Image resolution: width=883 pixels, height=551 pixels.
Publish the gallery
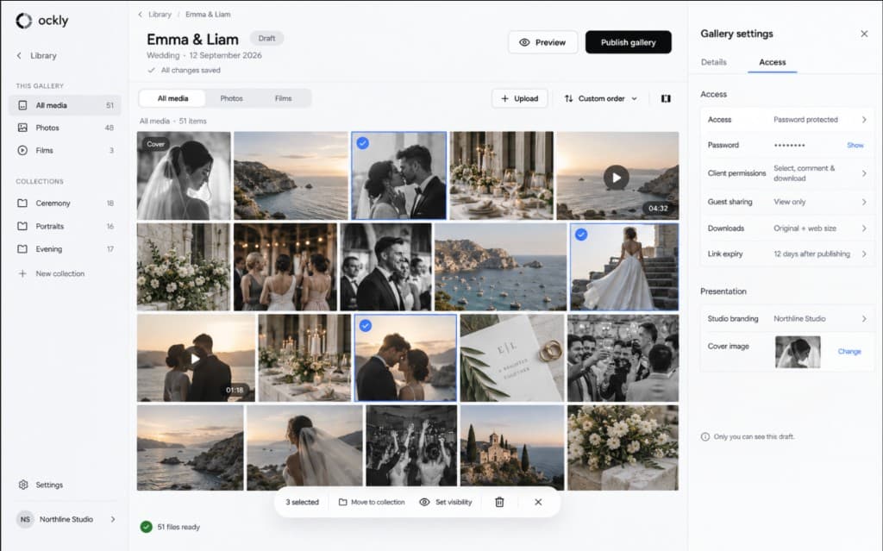point(629,42)
